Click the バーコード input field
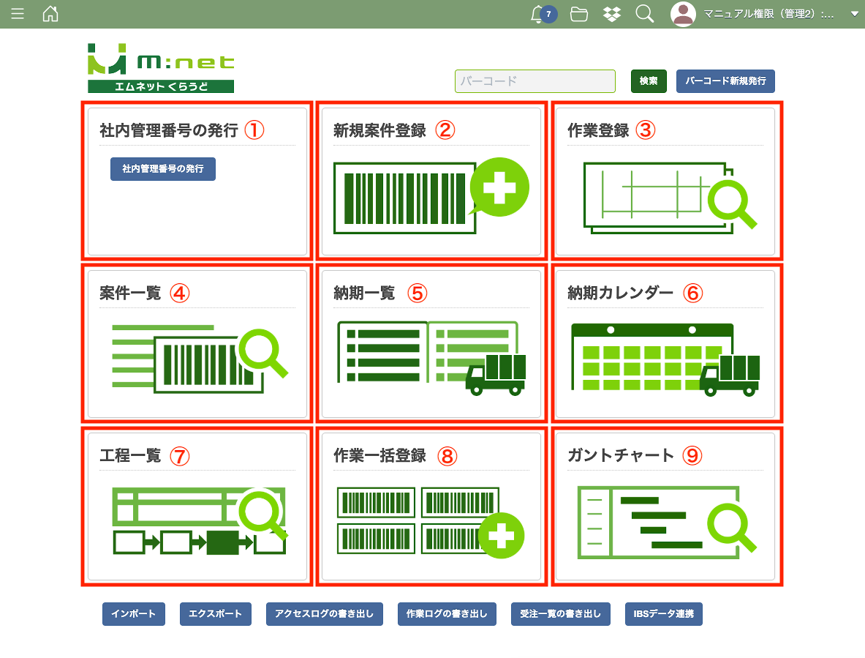This screenshot has height=658, width=865. point(535,81)
